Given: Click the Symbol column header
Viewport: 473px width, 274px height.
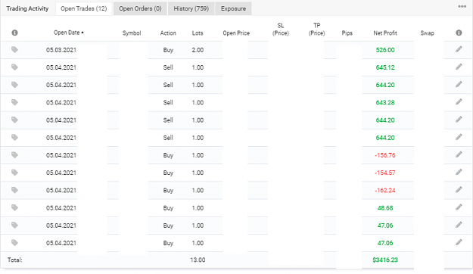Looking at the screenshot, I should coord(132,33).
